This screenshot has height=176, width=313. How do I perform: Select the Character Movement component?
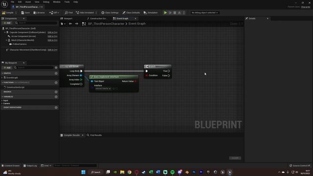click(x=28, y=50)
